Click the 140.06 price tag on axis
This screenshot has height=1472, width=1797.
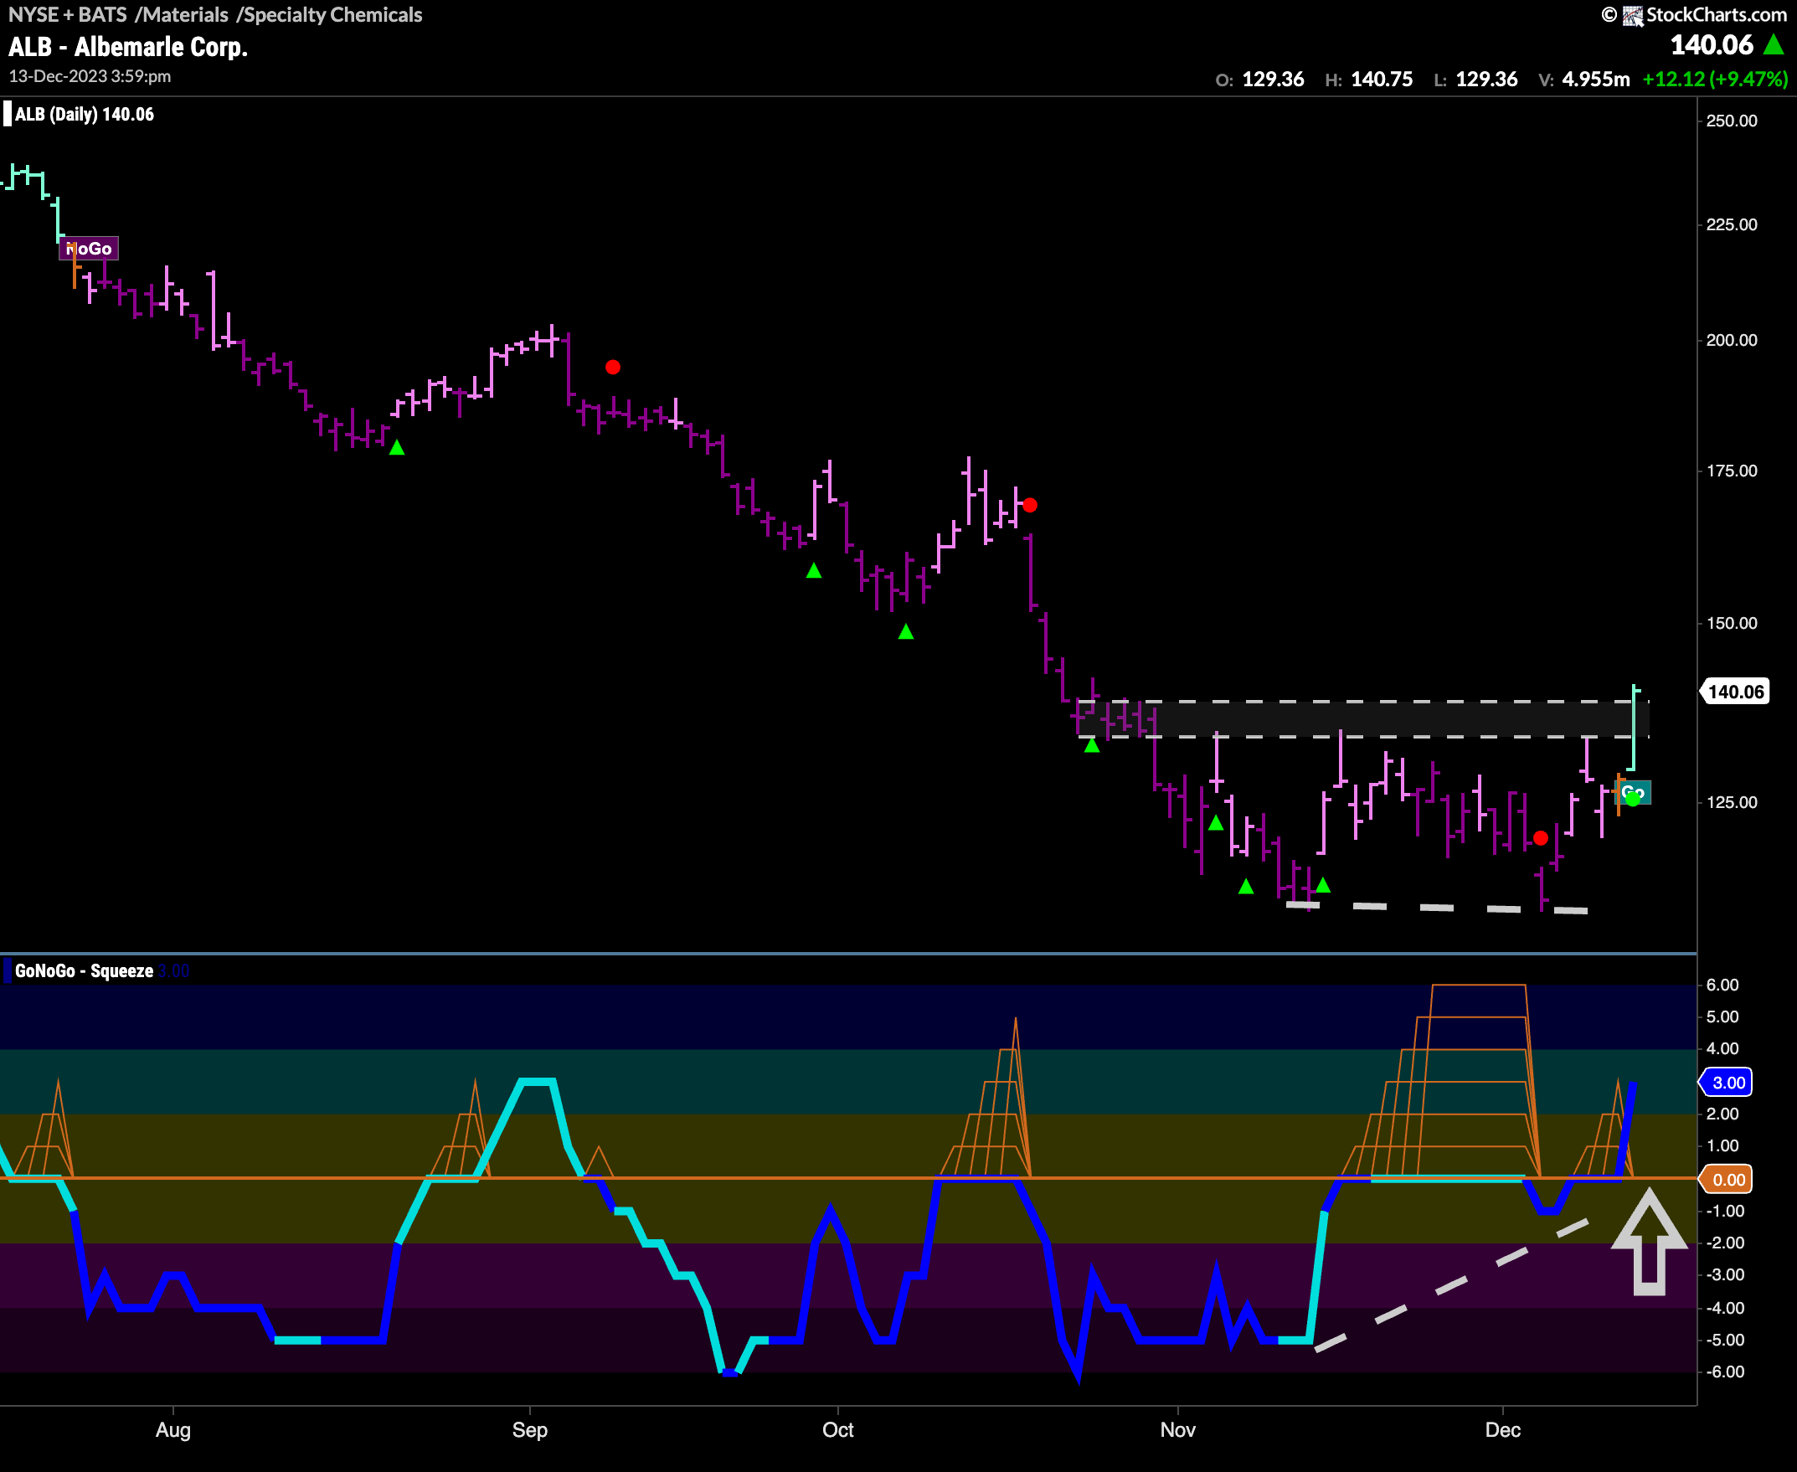pos(1735,692)
